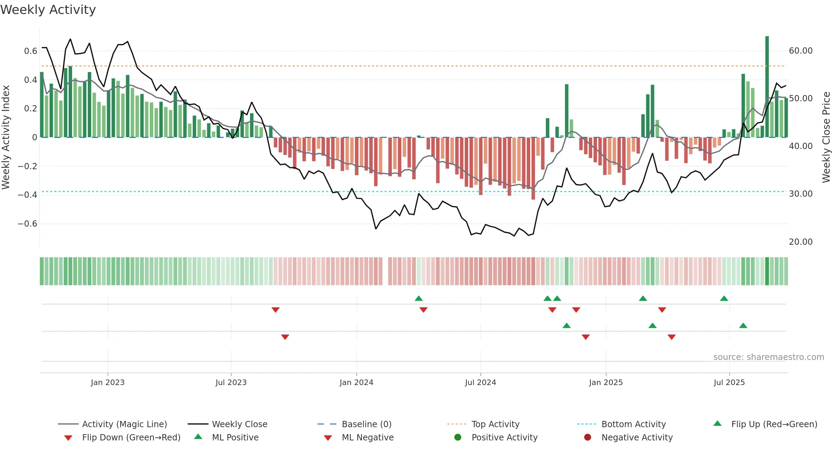The image size is (836, 470).
Task: Click the first red flip-down marker near Sep 2023
Action: (276, 310)
